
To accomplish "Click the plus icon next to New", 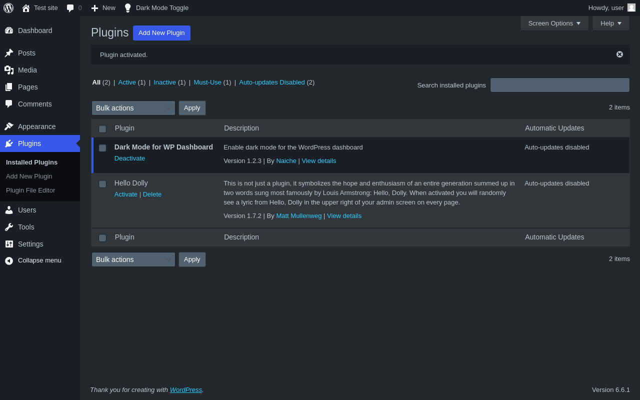I will coord(94,8).
